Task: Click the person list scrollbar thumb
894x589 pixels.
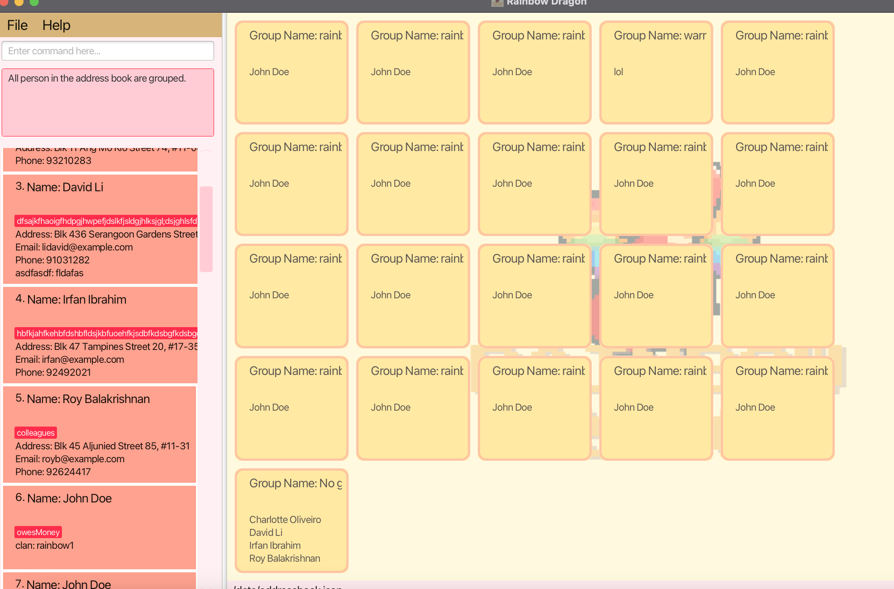Action: point(206,228)
